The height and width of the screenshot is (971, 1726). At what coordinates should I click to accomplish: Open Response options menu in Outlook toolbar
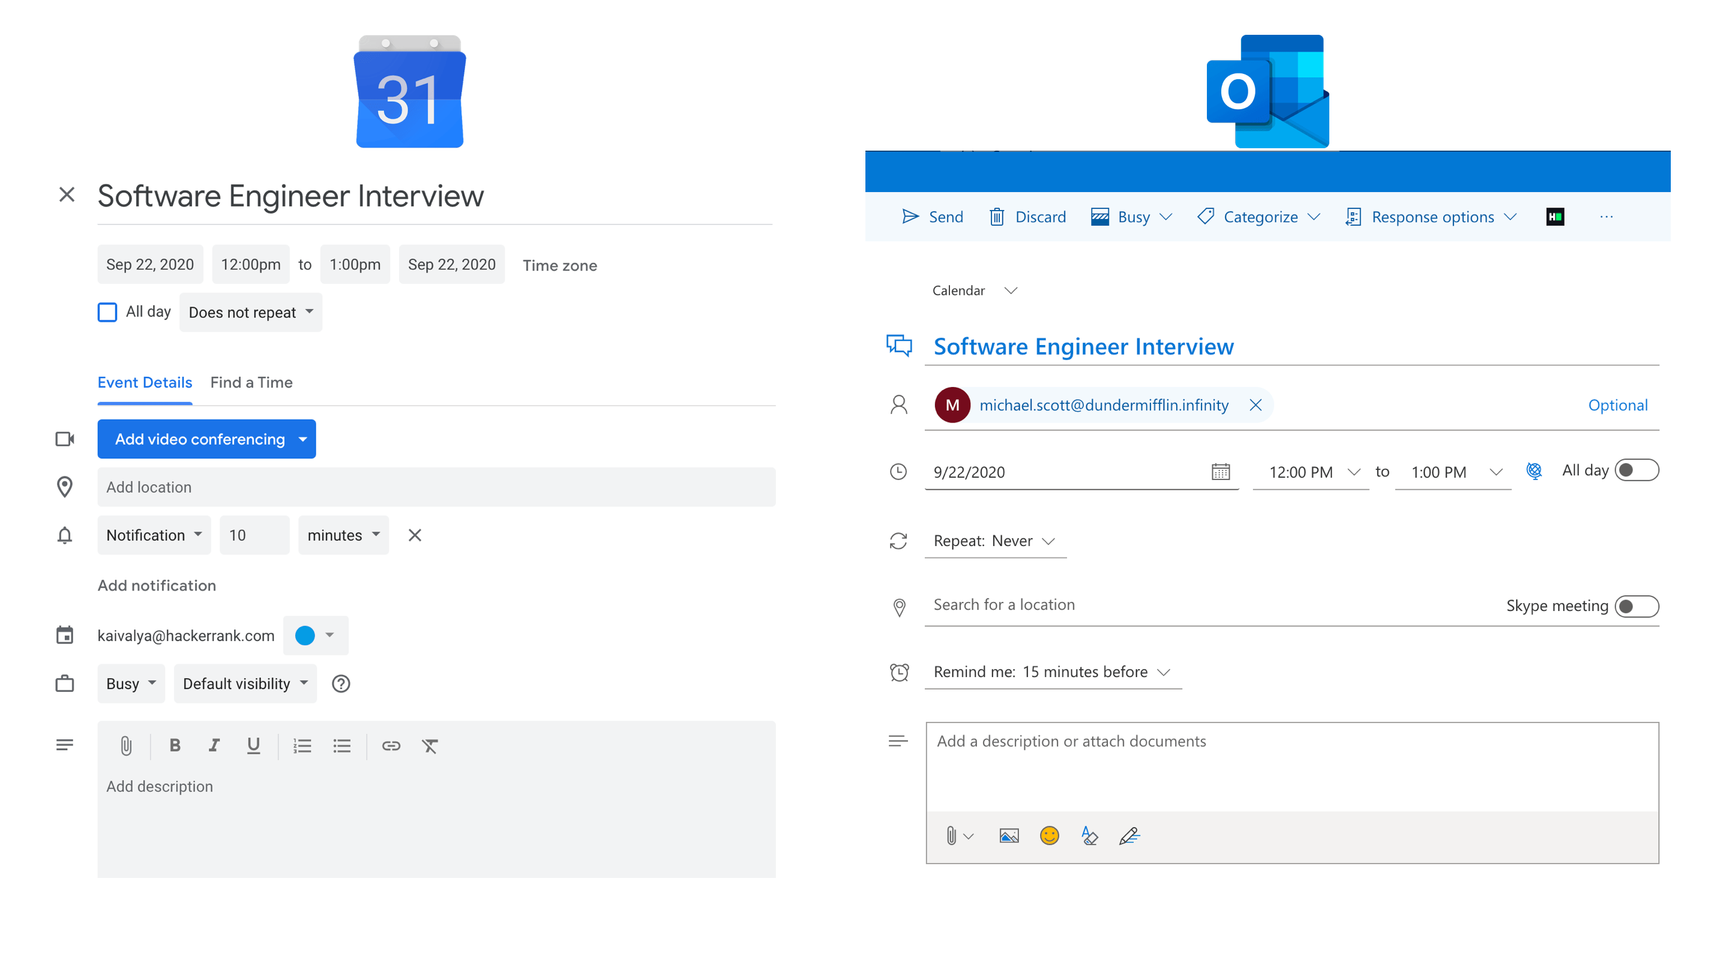pyautogui.click(x=1431, y=217)
